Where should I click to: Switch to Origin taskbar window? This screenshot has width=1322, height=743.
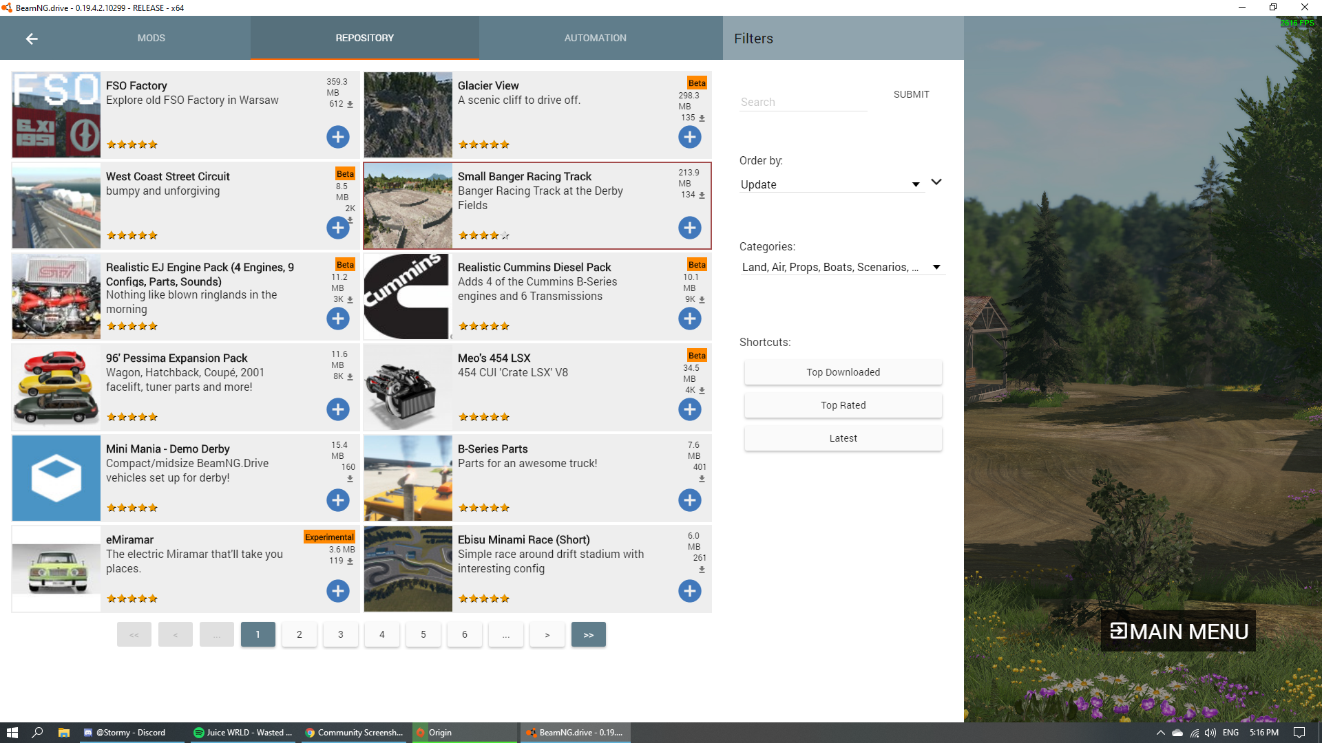465,733
